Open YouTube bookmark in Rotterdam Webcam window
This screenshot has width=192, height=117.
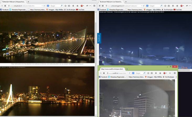(x=80, y=9)
